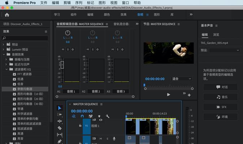Viewport: 243px width, 144px height.
Task: Click the 参数均衡器 effect icon
Action: pyautogui.click(x=14, y=89)
